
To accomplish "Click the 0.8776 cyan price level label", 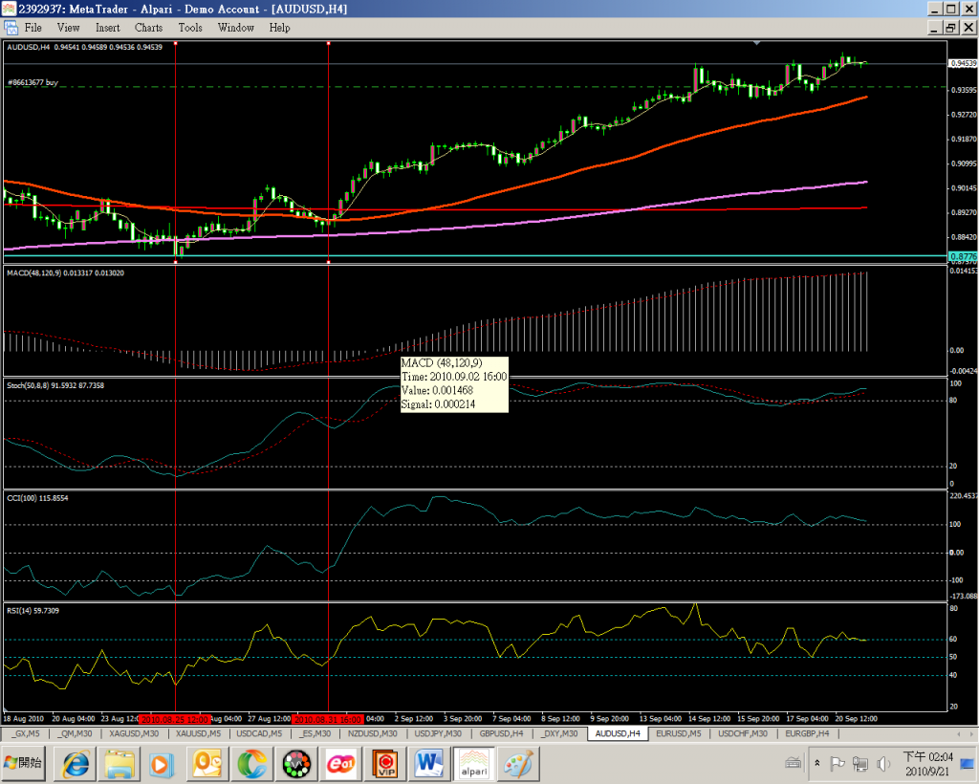I will pyautogui.click(x=963, y=256).
